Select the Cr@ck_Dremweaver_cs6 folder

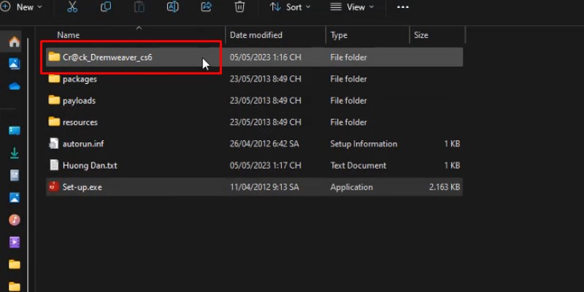(x=107, y=57)
